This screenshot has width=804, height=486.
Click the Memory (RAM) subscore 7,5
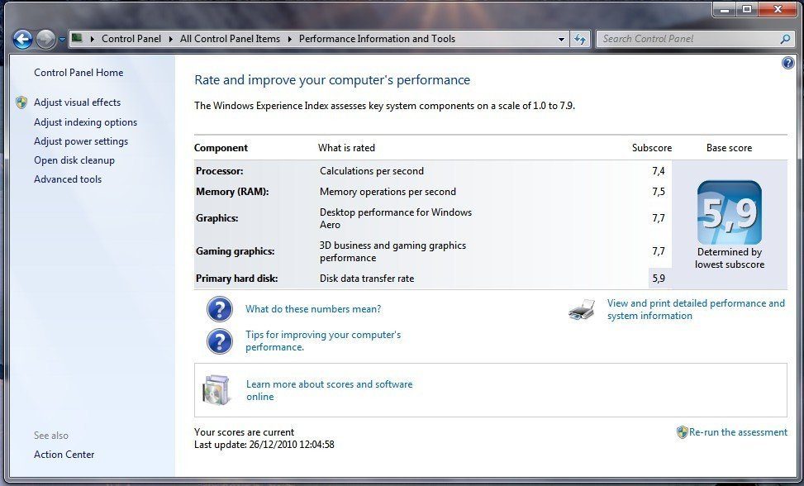(659, 192)
